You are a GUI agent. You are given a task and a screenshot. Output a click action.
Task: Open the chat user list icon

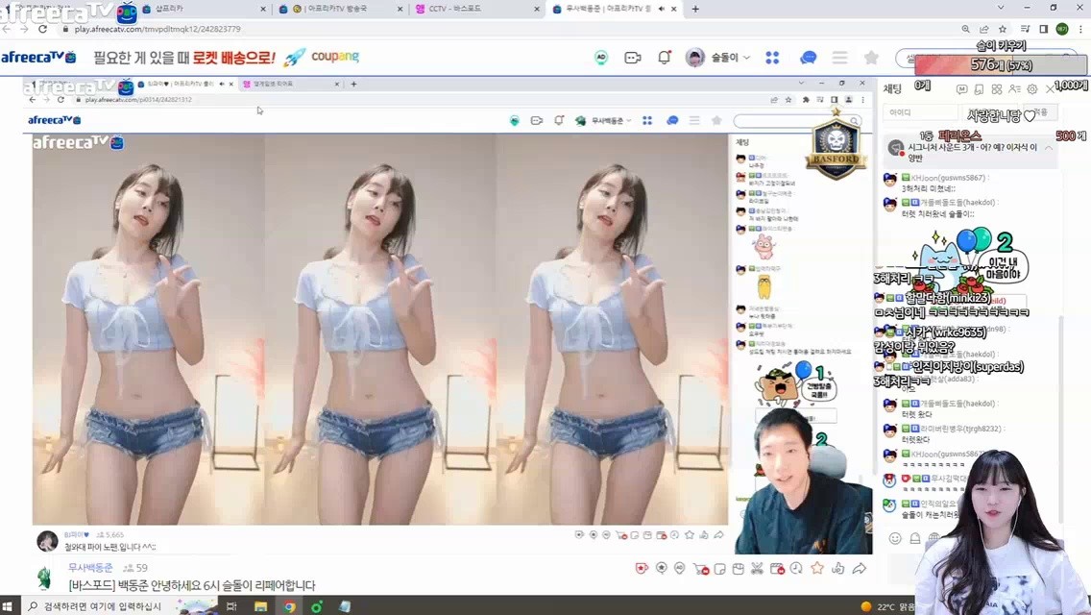pos(1014,89)
